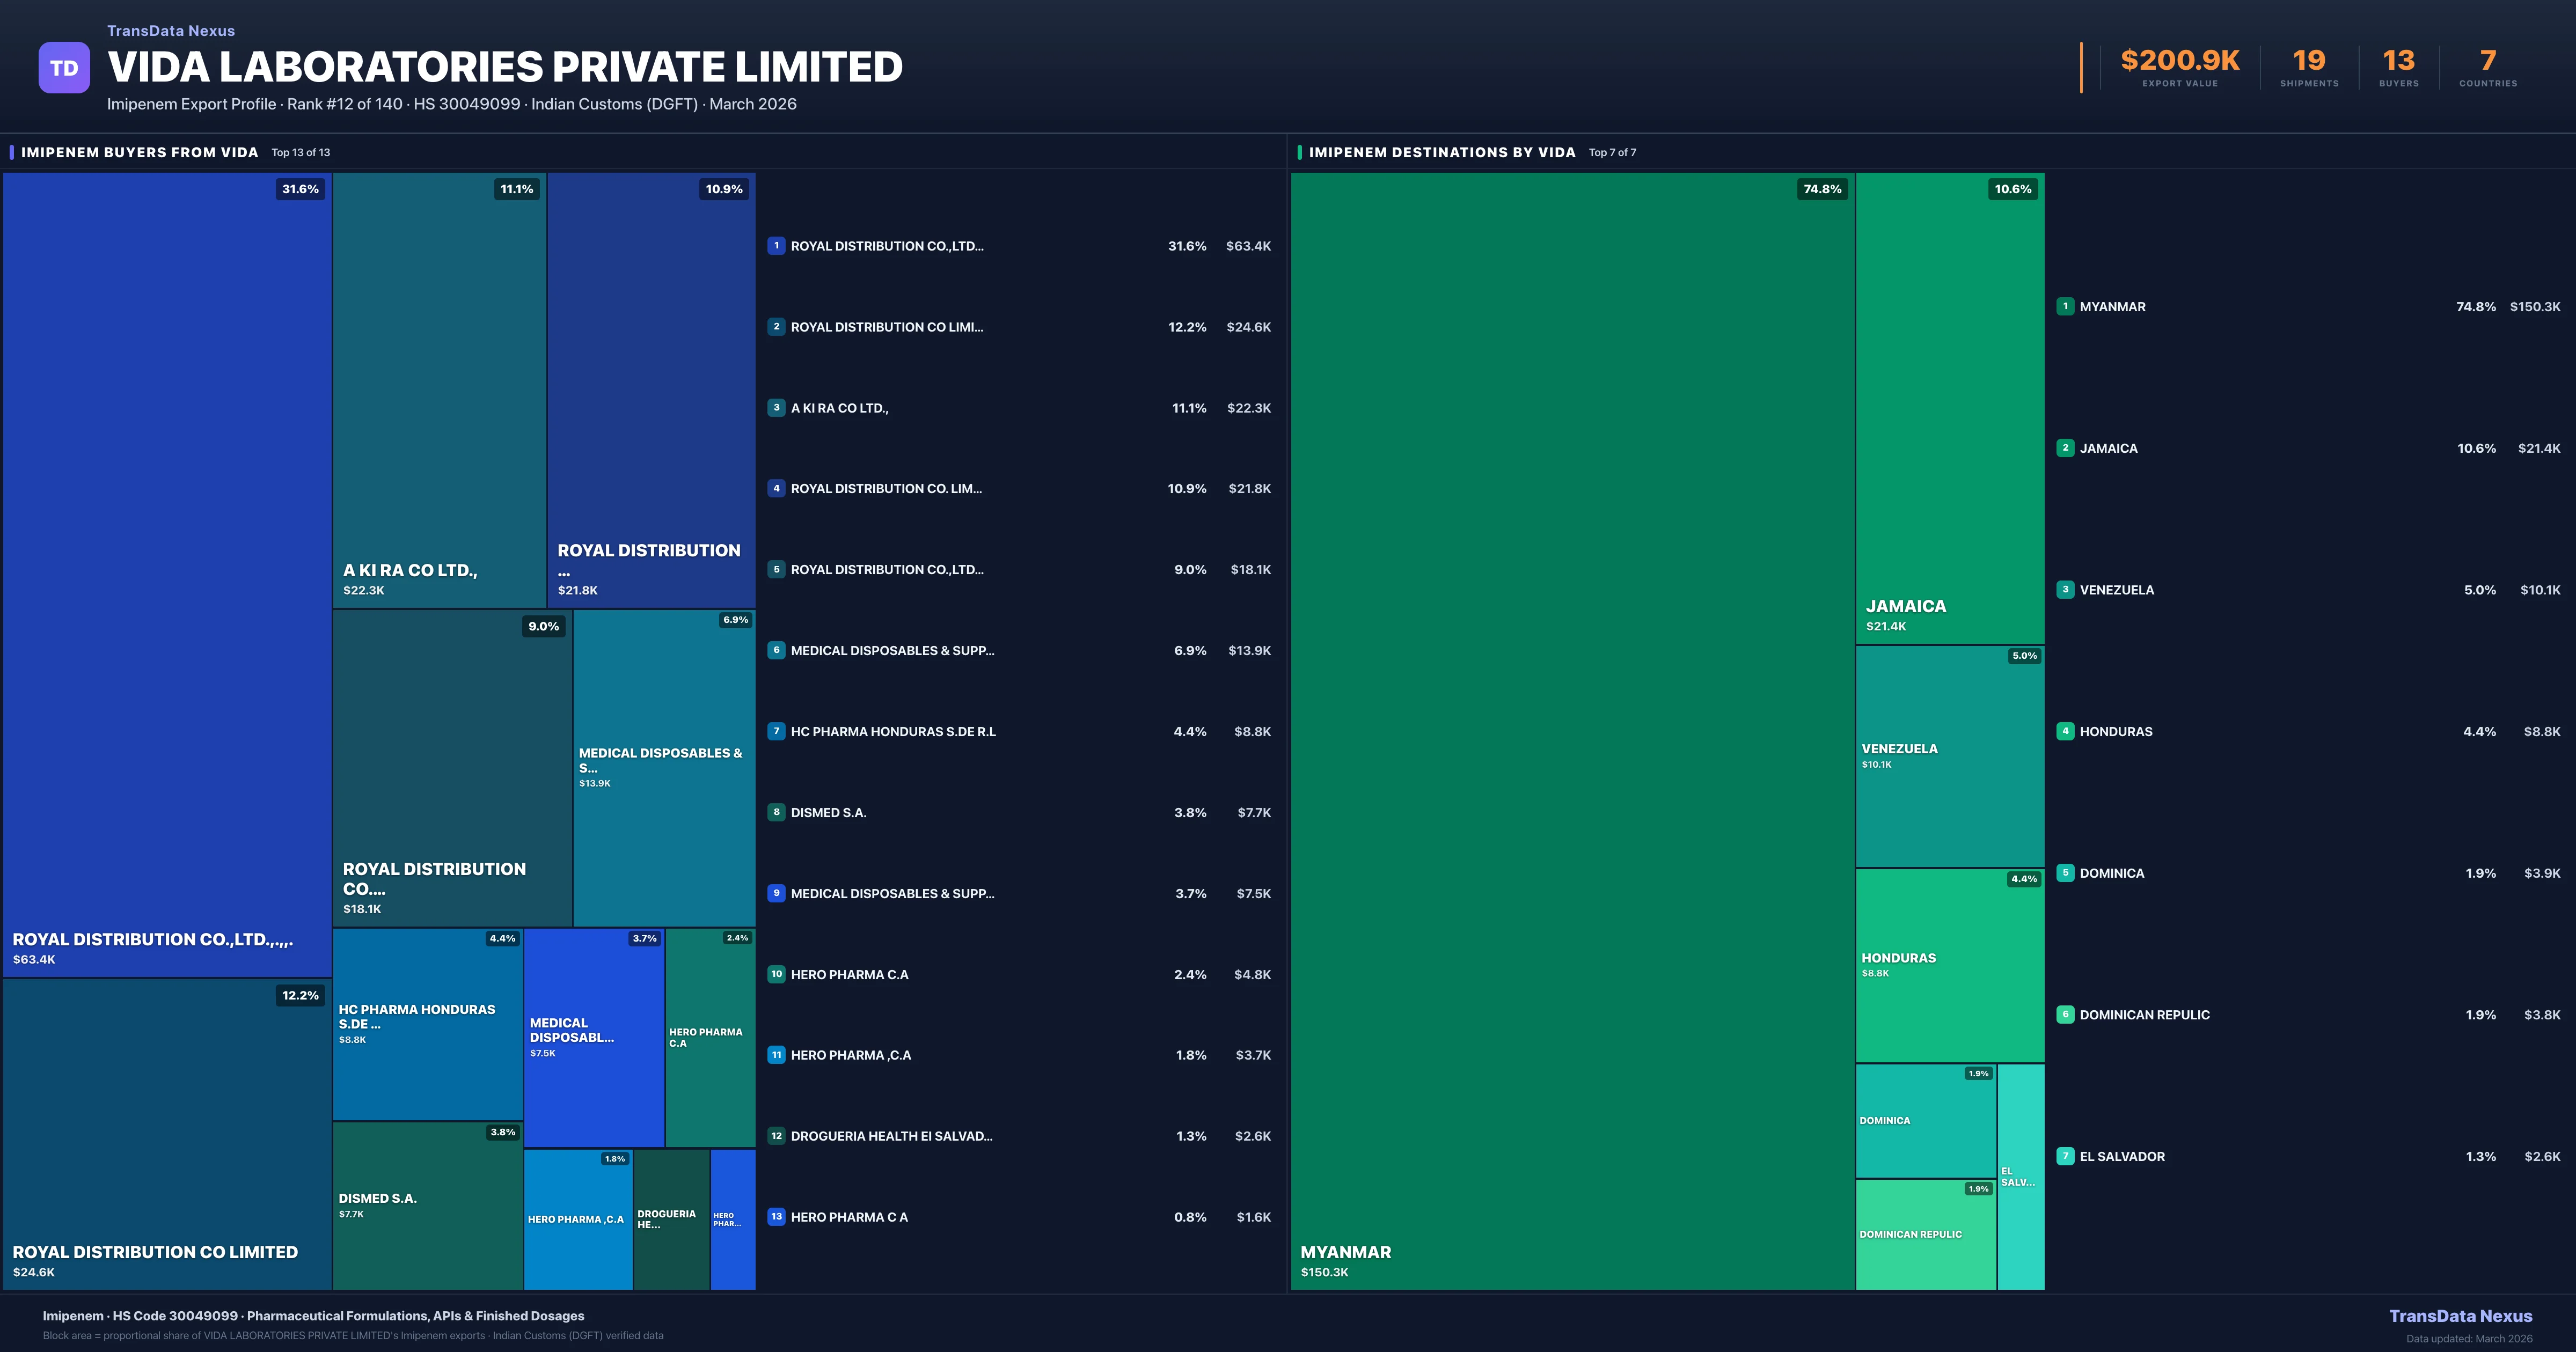Viewport: 2576px width, 1352px height.
Task: Click rank badge 3 next to A KI RA
Action: (776, 408)
